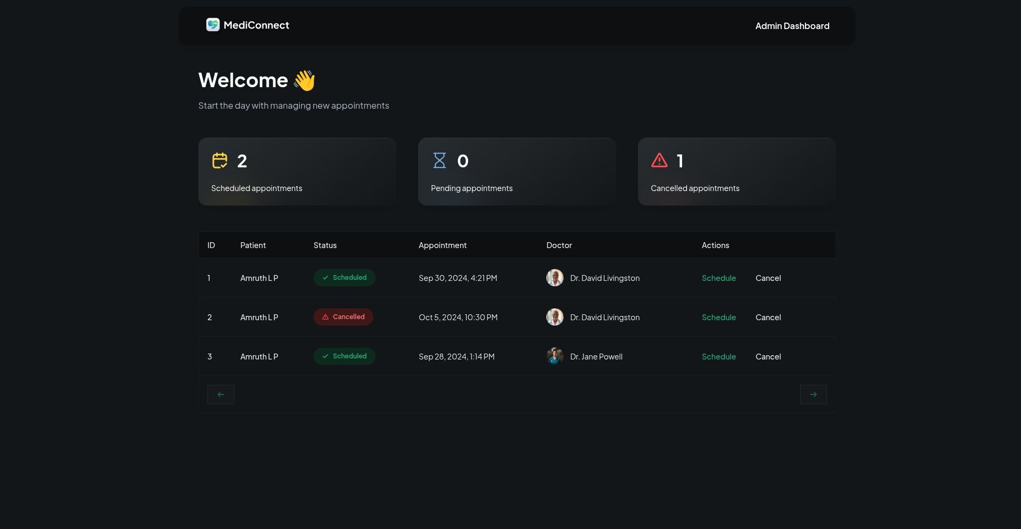The image size is (1021, 529).
Task: Cancel the Oct 5, 2024 appointment
Action: pyautogui.click(x=768, y=318)
